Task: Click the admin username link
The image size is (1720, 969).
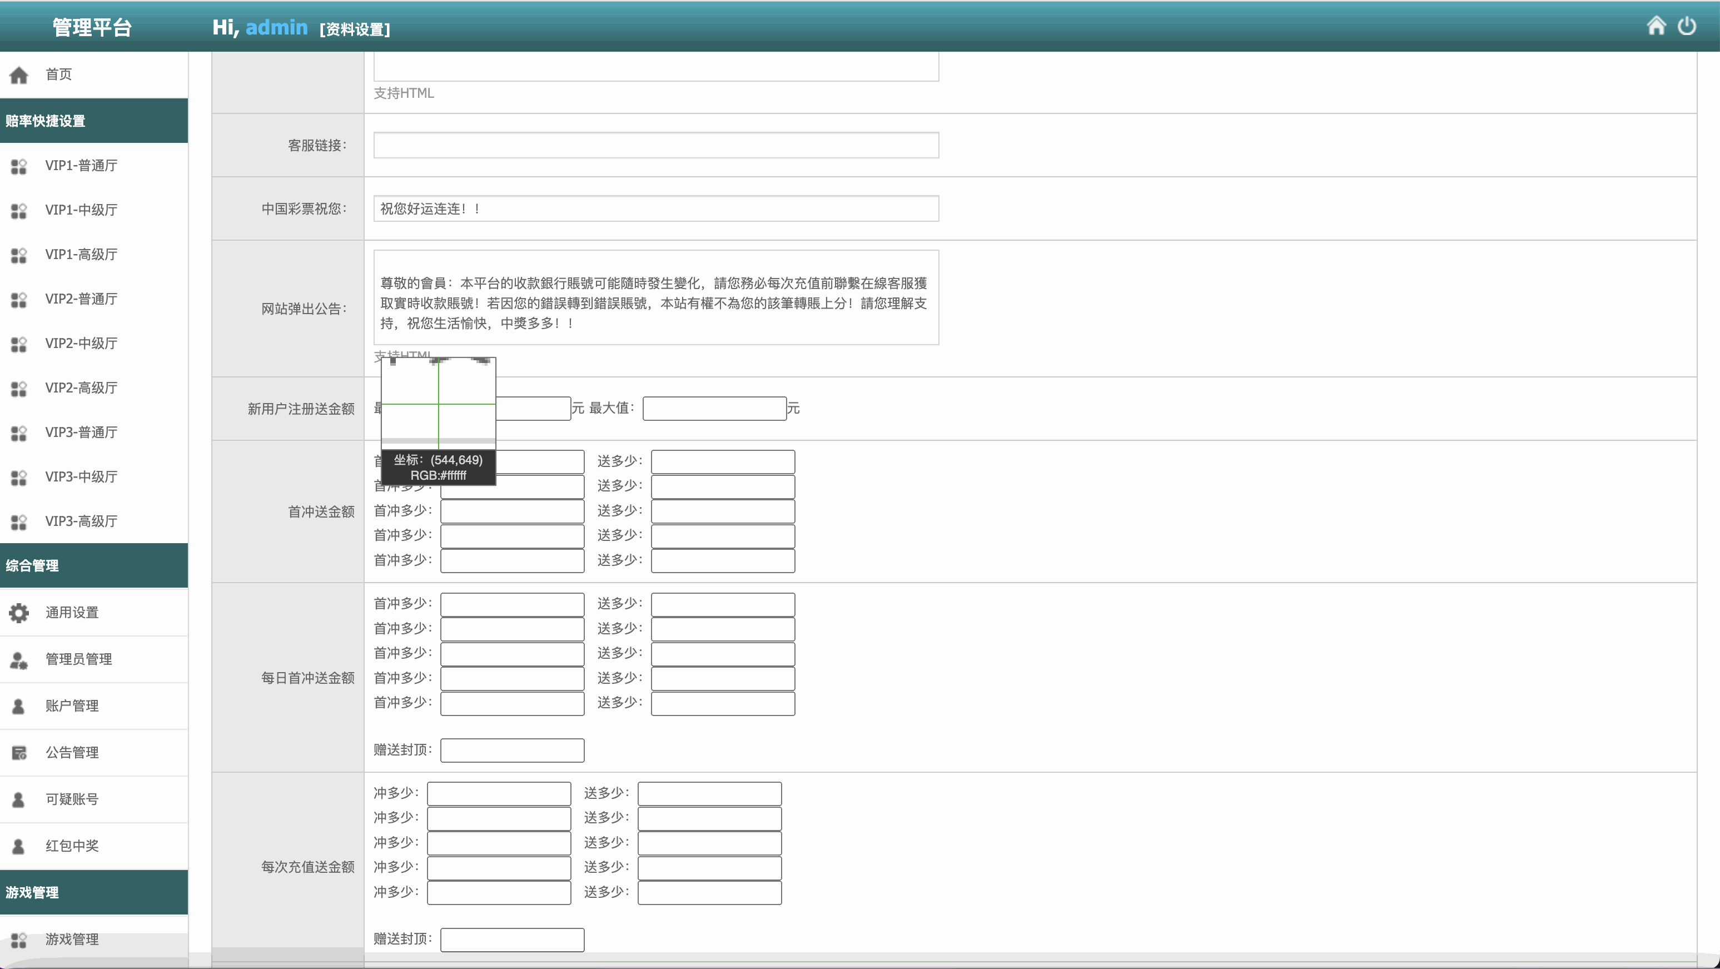Action: tap(276, 27)
